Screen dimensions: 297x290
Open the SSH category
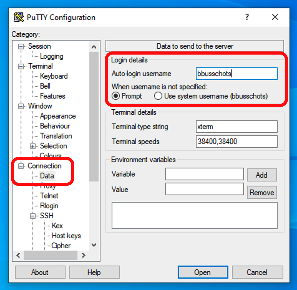pos(46,216)
